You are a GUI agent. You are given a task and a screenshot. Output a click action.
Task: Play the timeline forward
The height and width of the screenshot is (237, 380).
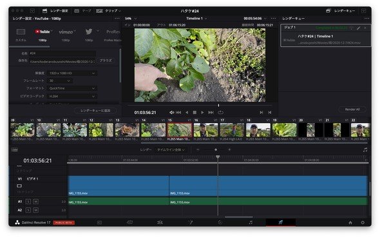click(202, 113)
